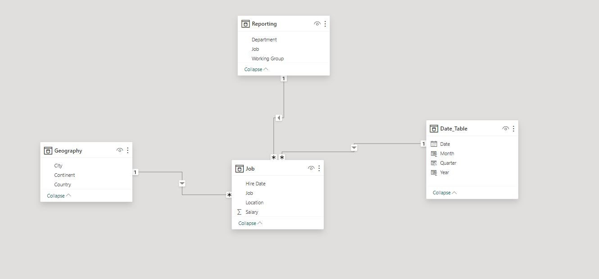Click the table icon on the Job header
599x279 pixels.
pos(239,168)
